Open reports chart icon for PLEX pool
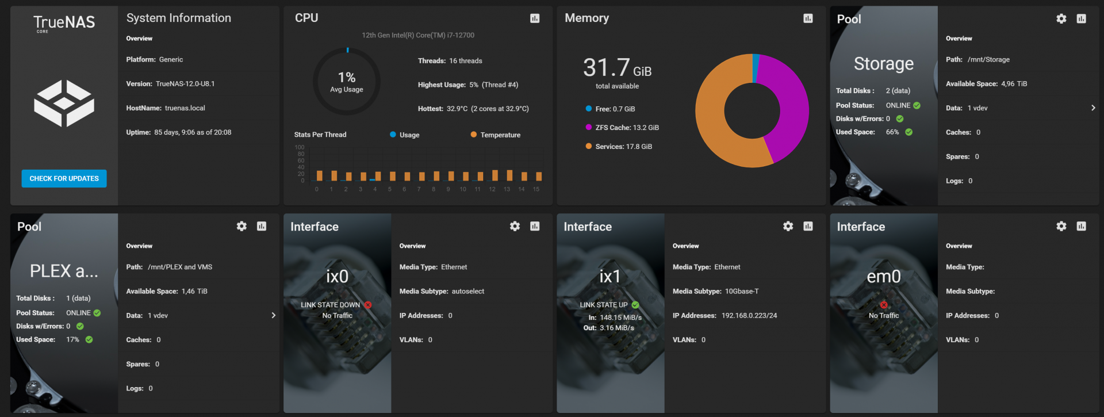The width and height of the screenshot is (1104, 417). pyautogui.click(x=262, y=226)
